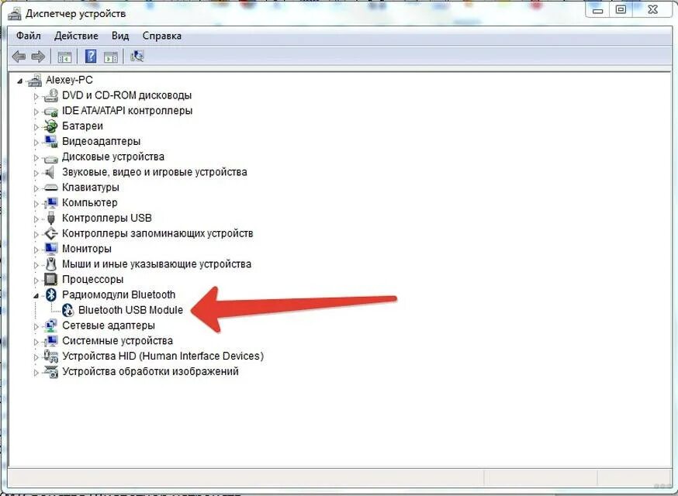Click the Forward arrow toolbar icon

click(38, 57)
